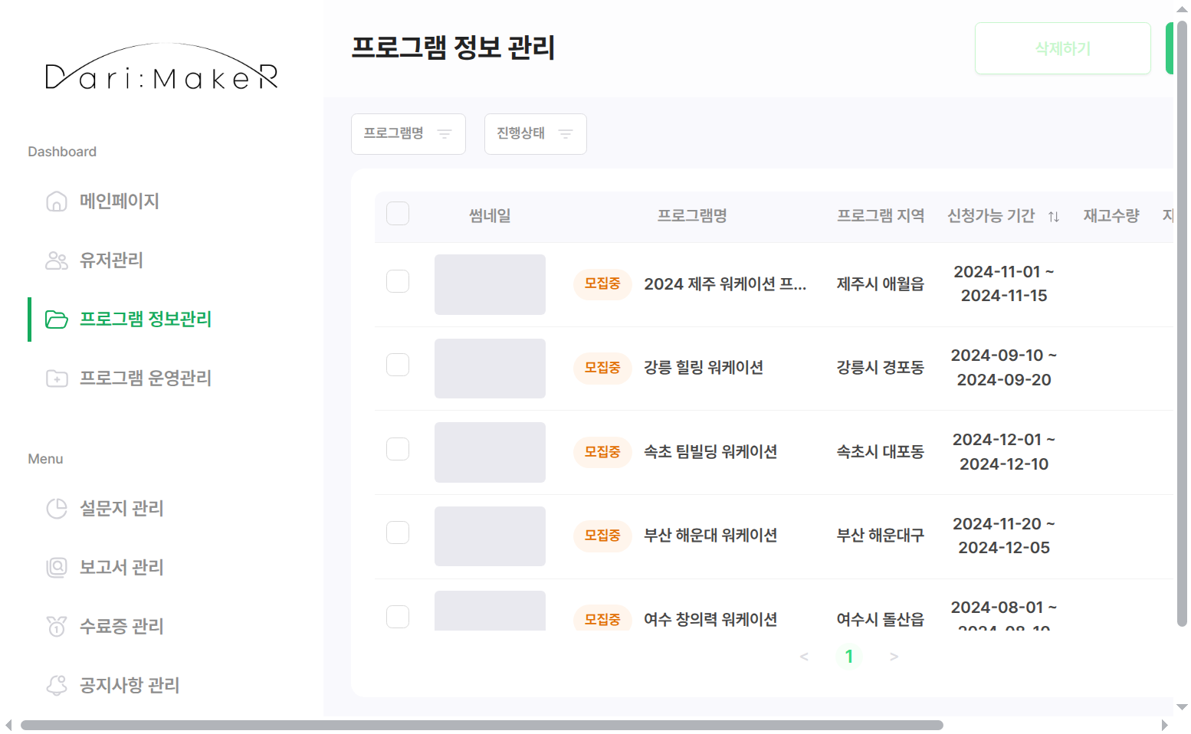
Task: Click the scroll-right arrow of horizontal scrollbar
Action: coord(1165,725)
